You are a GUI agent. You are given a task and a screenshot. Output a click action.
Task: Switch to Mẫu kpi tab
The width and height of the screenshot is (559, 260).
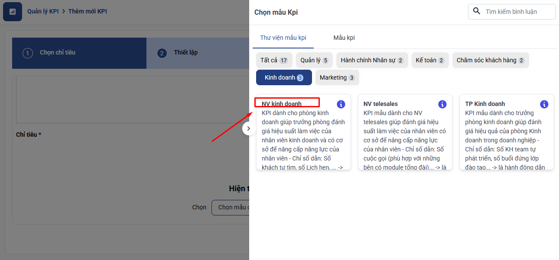click(x=344, y=38)
